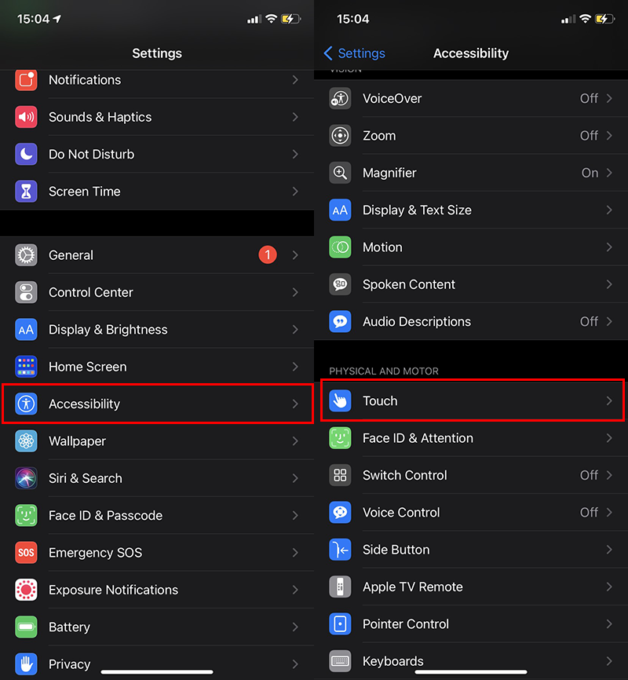Go back to Settings
The width and height of the screenshot is (628, 680).
tap(354, 53)
